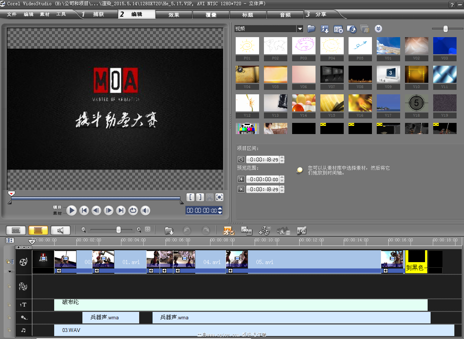464x339 pixels.
Task: Open the folder icon to load video
Action: point(311,29)
